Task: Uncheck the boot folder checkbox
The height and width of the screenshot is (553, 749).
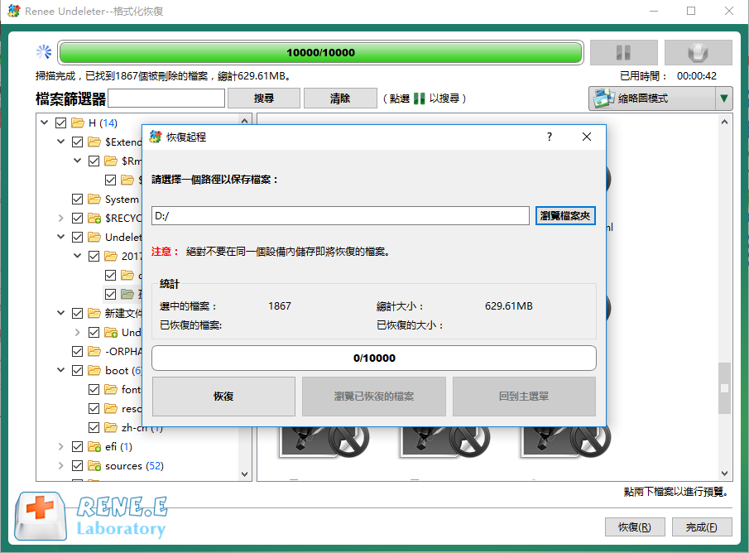Action: 78,370
